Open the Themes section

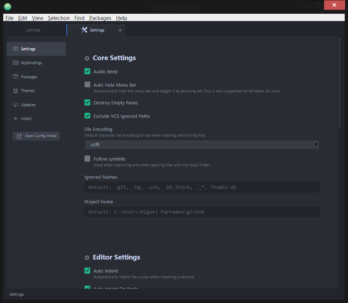(x=36, y=91)
